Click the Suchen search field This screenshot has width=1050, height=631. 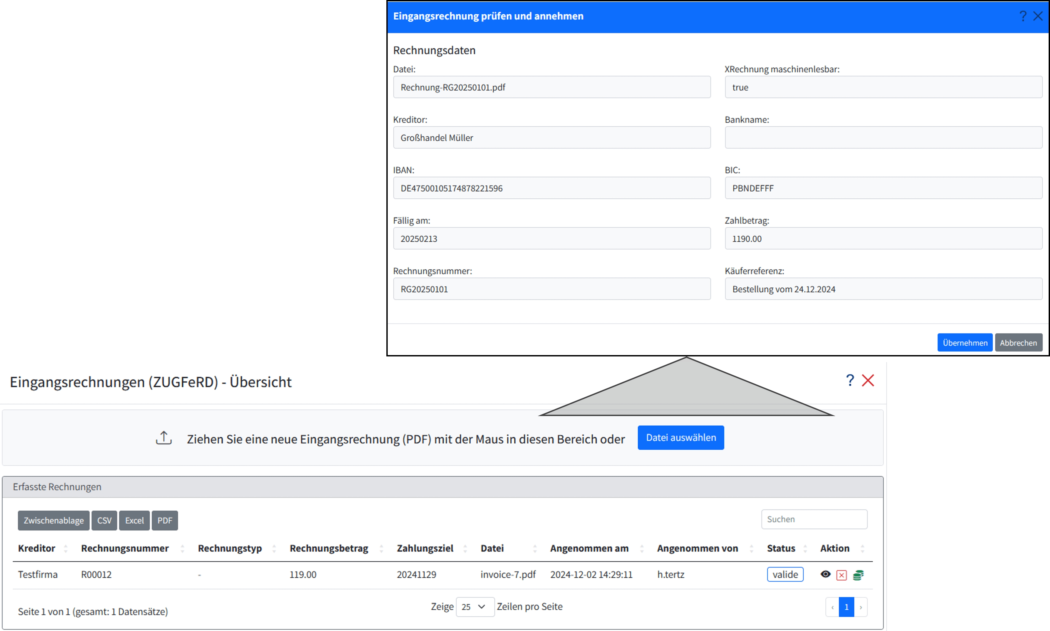click(814, 519)
